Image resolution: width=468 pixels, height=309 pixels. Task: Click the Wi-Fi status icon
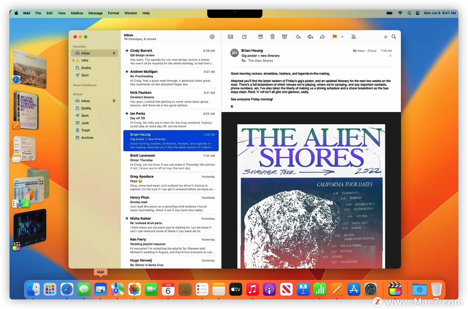coord(400,13)
